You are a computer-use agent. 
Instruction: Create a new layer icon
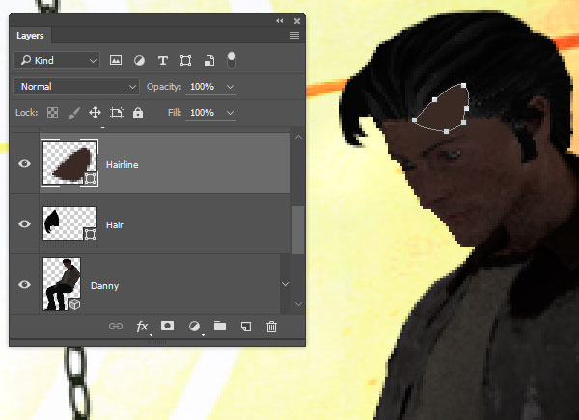[246, 327]
